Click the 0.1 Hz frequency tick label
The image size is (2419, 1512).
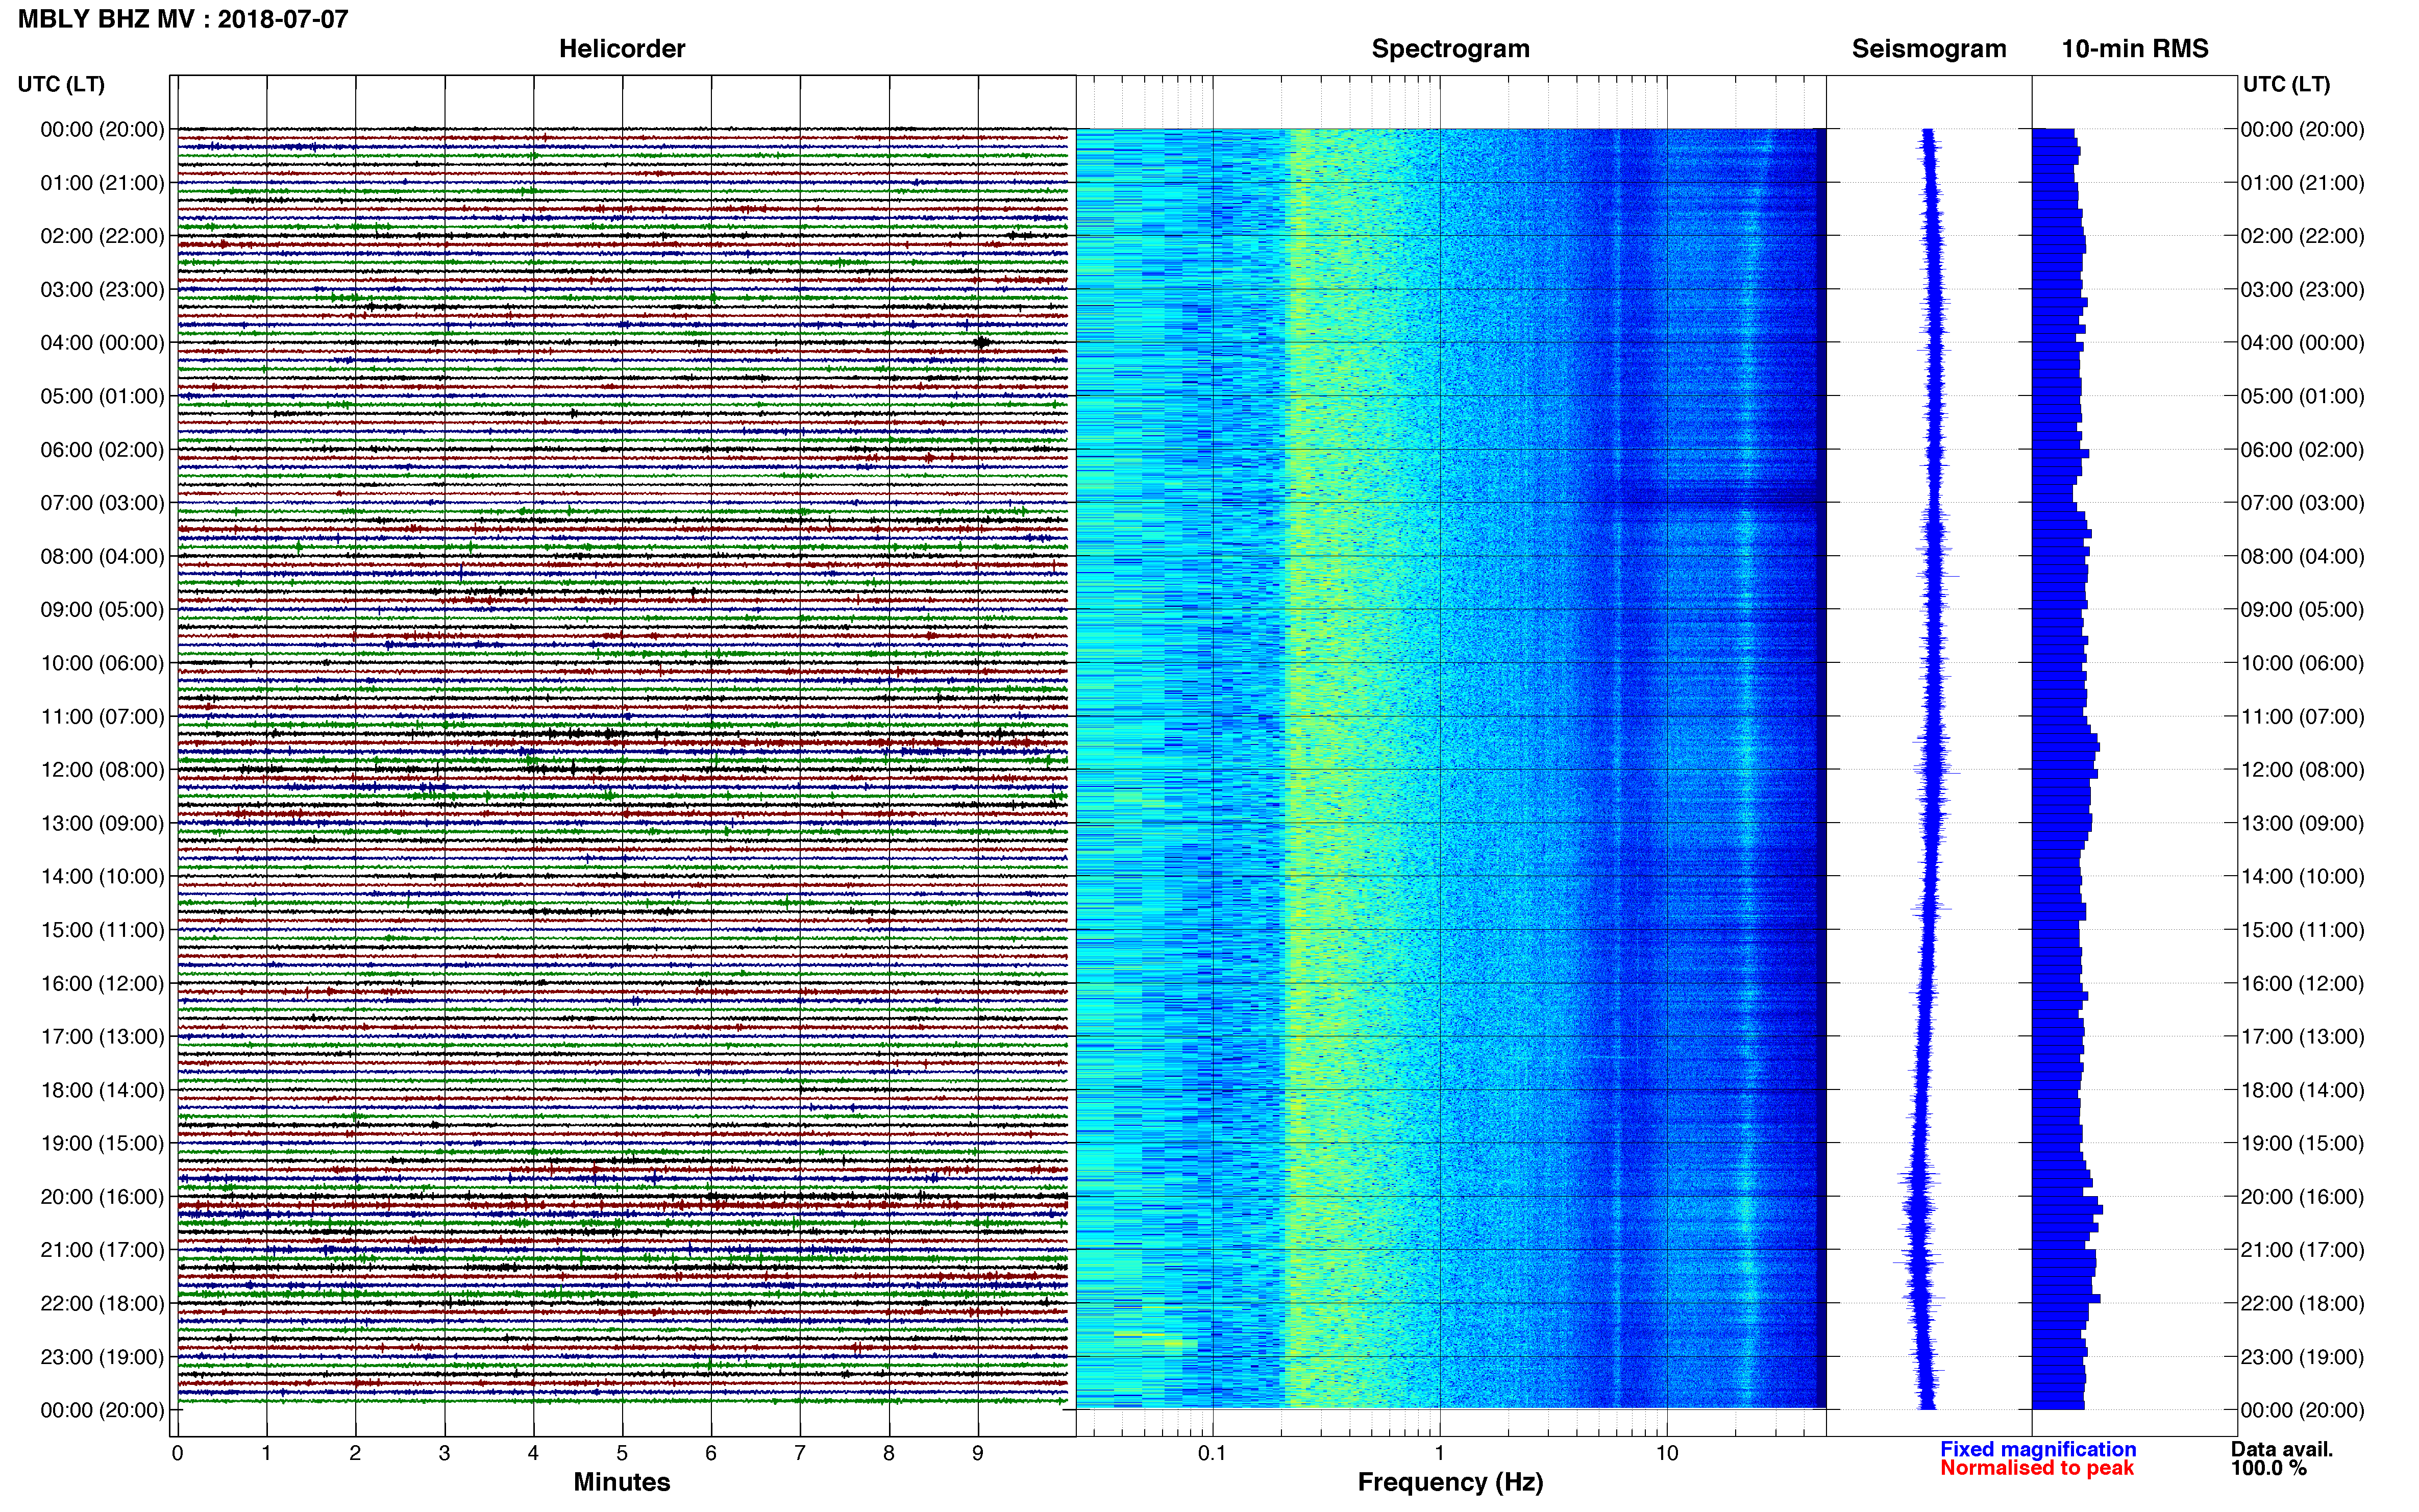pyautogui.click(x=1212, y=1453)
